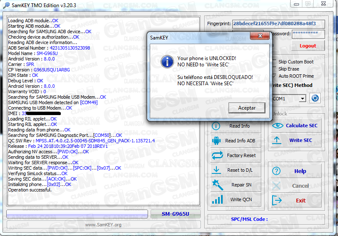Click the Write QCN signal bars icon

(x=217, y=199)
